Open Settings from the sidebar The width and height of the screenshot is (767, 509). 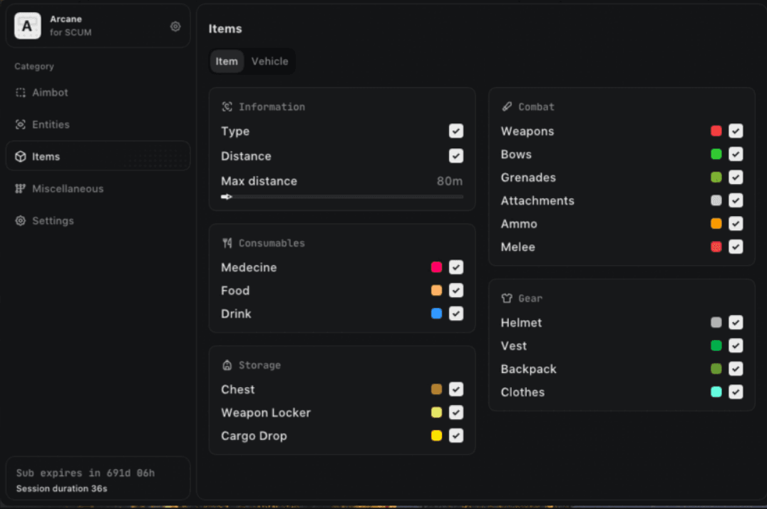(53, 221)
